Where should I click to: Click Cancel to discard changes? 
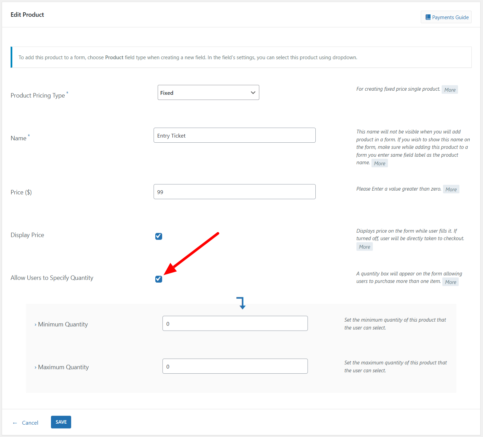(x=30, y=423)
